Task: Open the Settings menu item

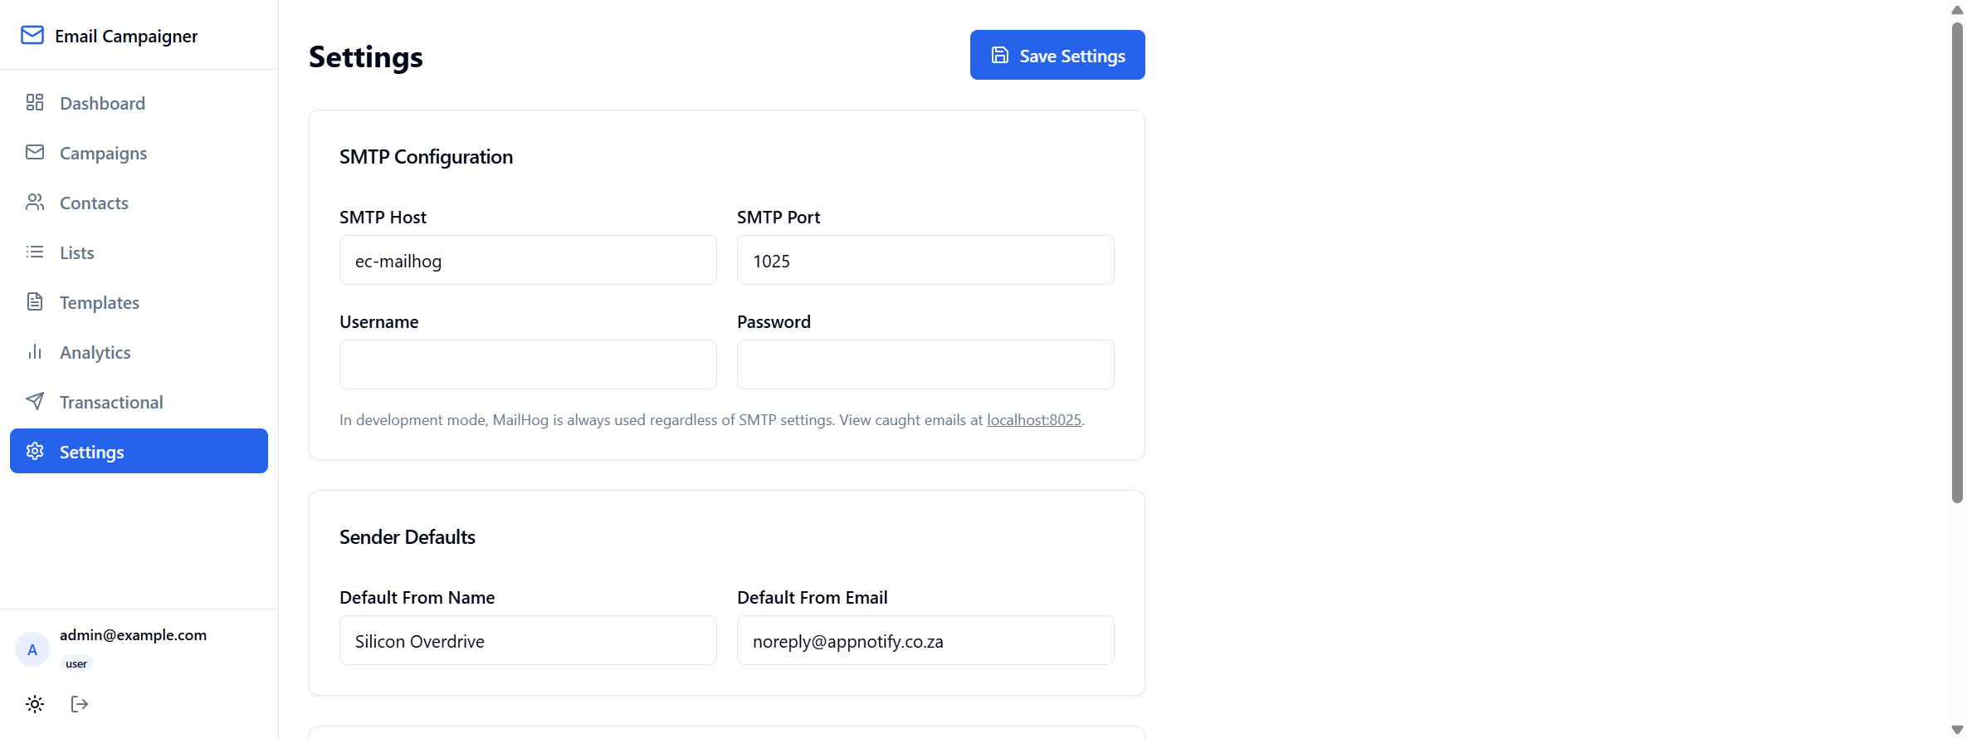Action: tap(139, 451)
